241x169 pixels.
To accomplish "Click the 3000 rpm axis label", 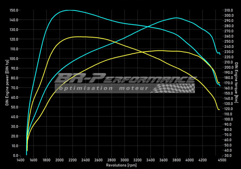I will pos(125,160).
